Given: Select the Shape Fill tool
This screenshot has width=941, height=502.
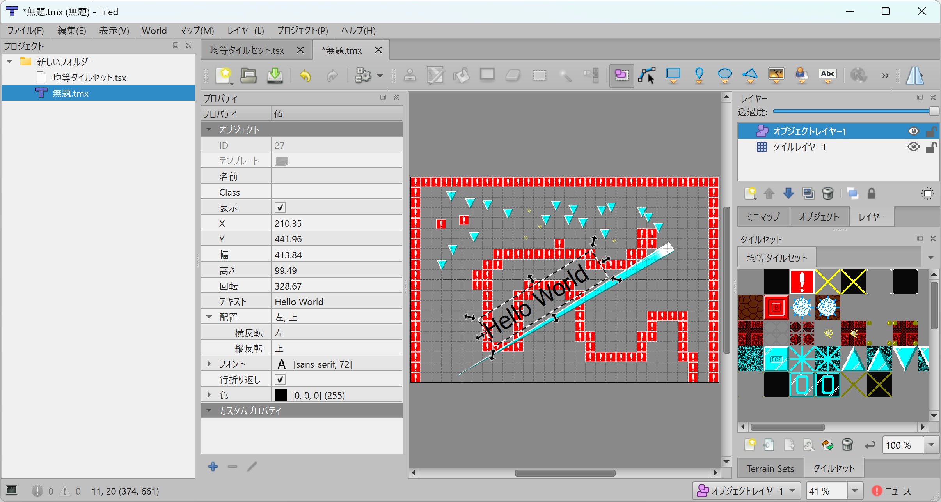Looking at the screenshot, I should (x=487, y=75).
